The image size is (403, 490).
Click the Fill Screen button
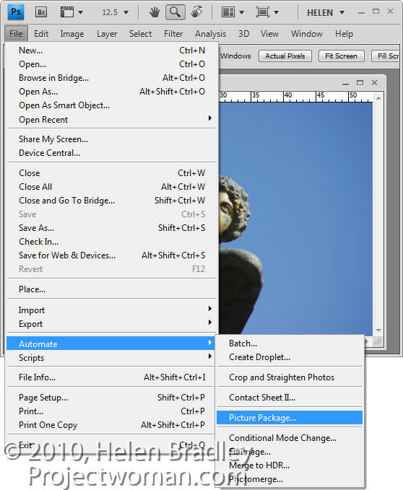(386, 56)
